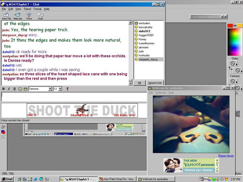Click the Send File toolbar icon

pos(6,16)
